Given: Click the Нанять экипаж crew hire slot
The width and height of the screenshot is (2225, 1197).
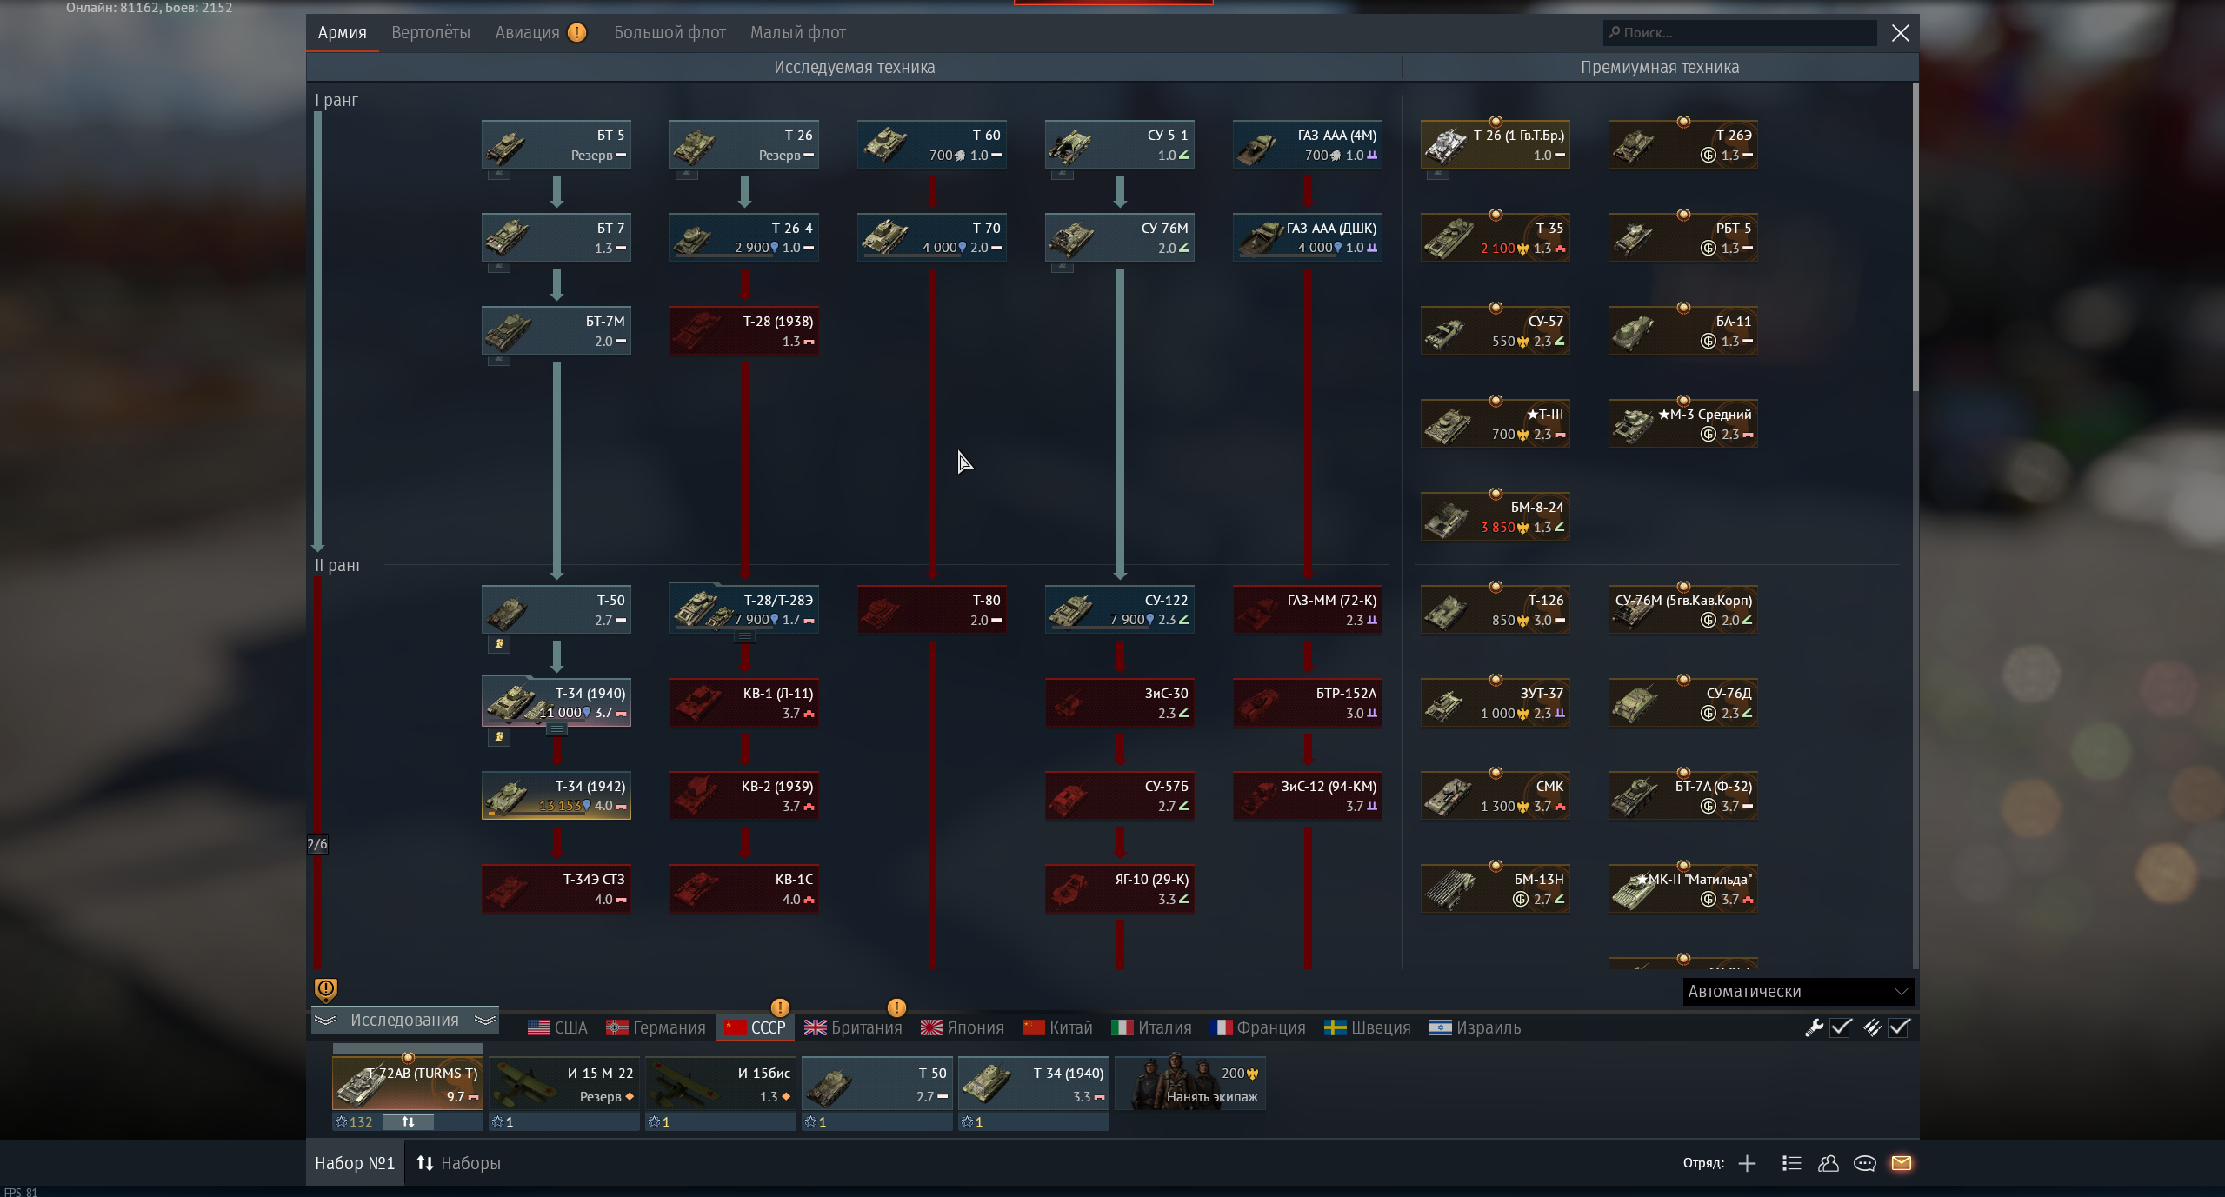Looking at the screenshot, I should [1190, 1083].
